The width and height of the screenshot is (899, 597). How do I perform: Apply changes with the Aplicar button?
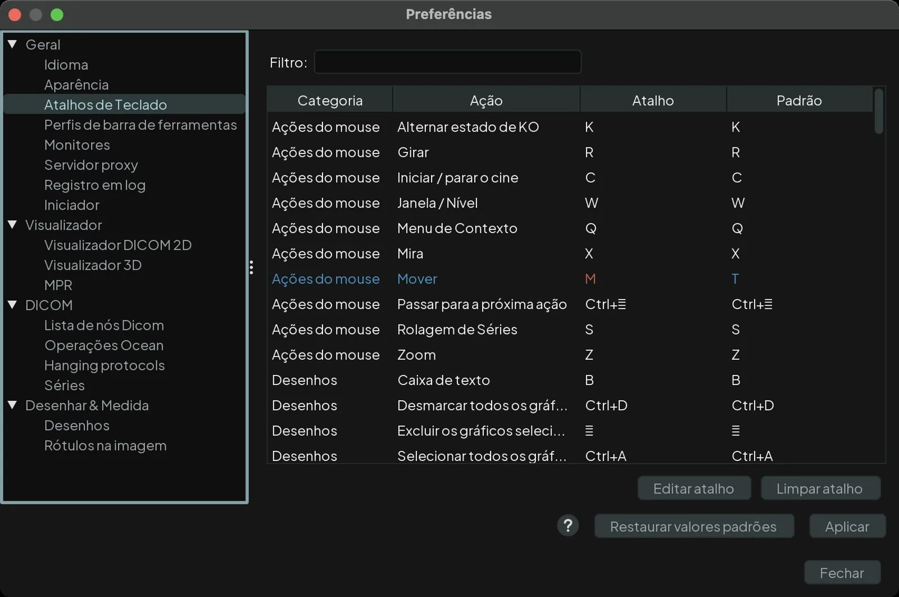pyautogui.click(x=847, y=526)
